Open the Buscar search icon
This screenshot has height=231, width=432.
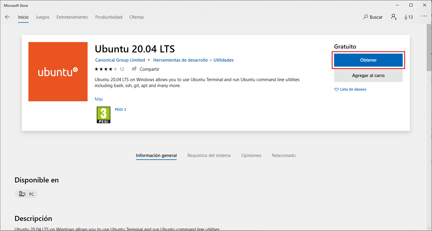pos(366,17)
